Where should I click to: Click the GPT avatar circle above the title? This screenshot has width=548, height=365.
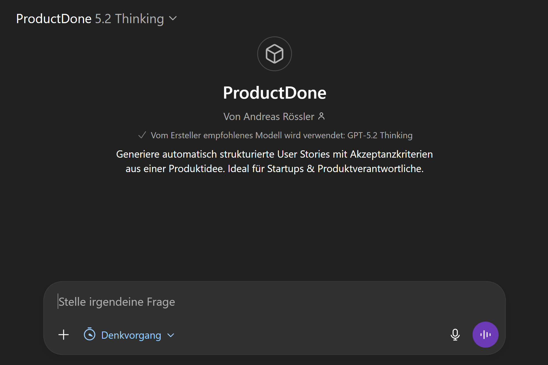click(x=274, y=54)
